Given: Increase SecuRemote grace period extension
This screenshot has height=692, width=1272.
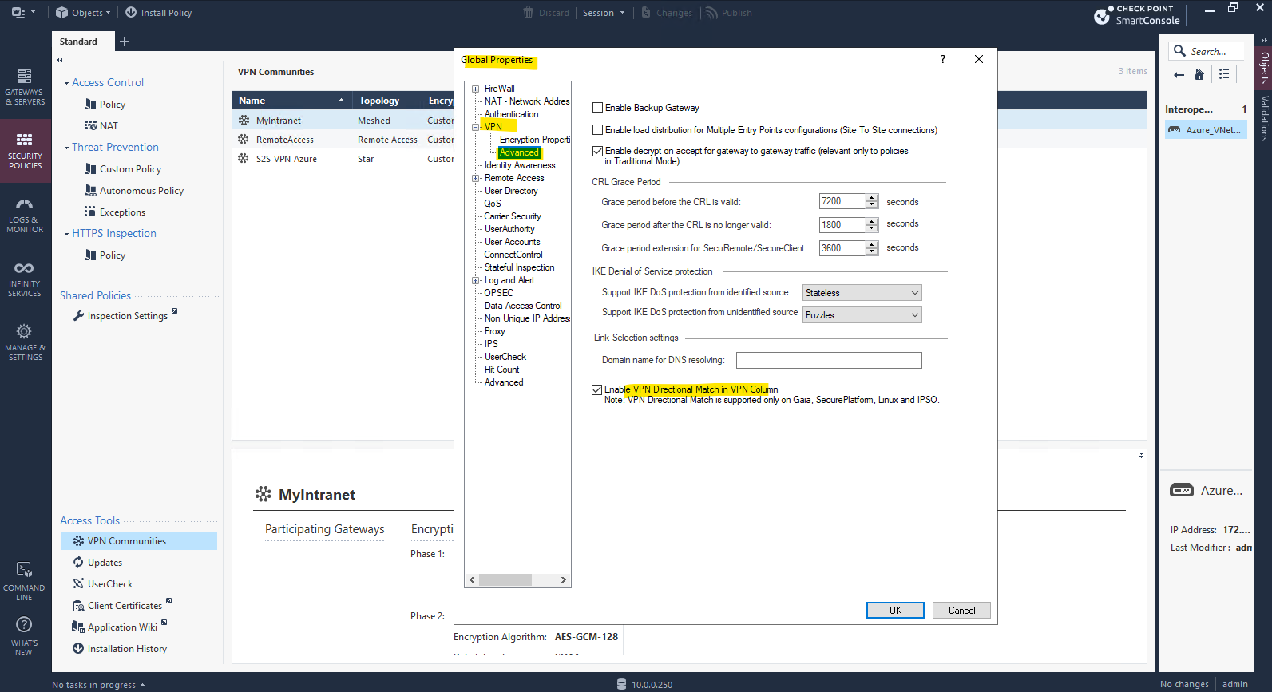Looking at the screenshot, I should click(872, 244).
